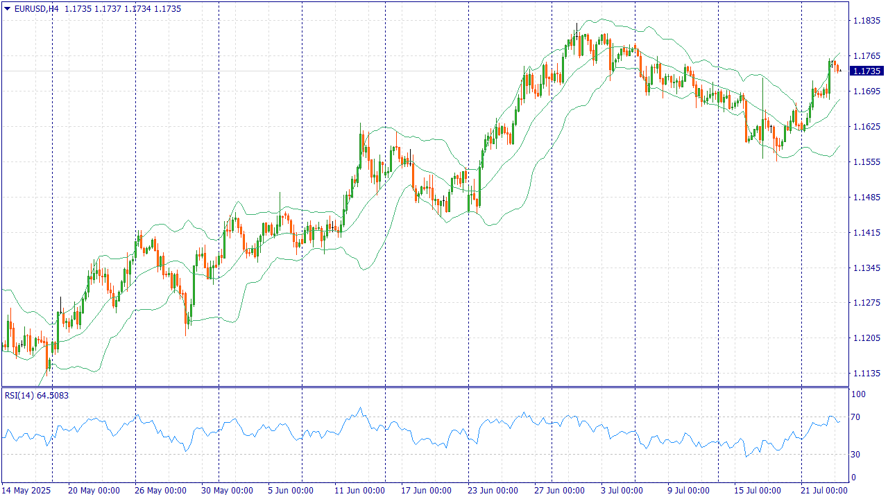
Task: Click the 30 level on RSI scale
Action: click(x=857, y=455)
